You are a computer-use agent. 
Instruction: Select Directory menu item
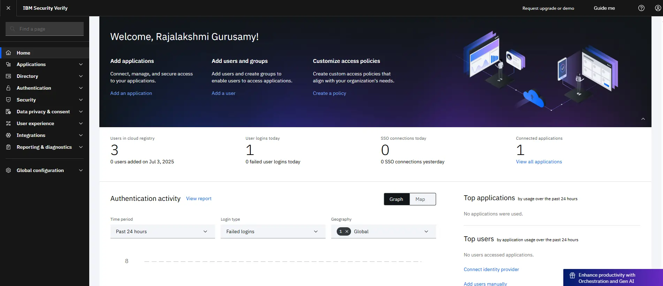tap(45, 76)
